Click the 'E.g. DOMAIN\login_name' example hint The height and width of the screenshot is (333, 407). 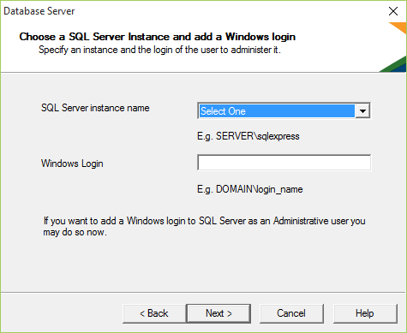250,189
